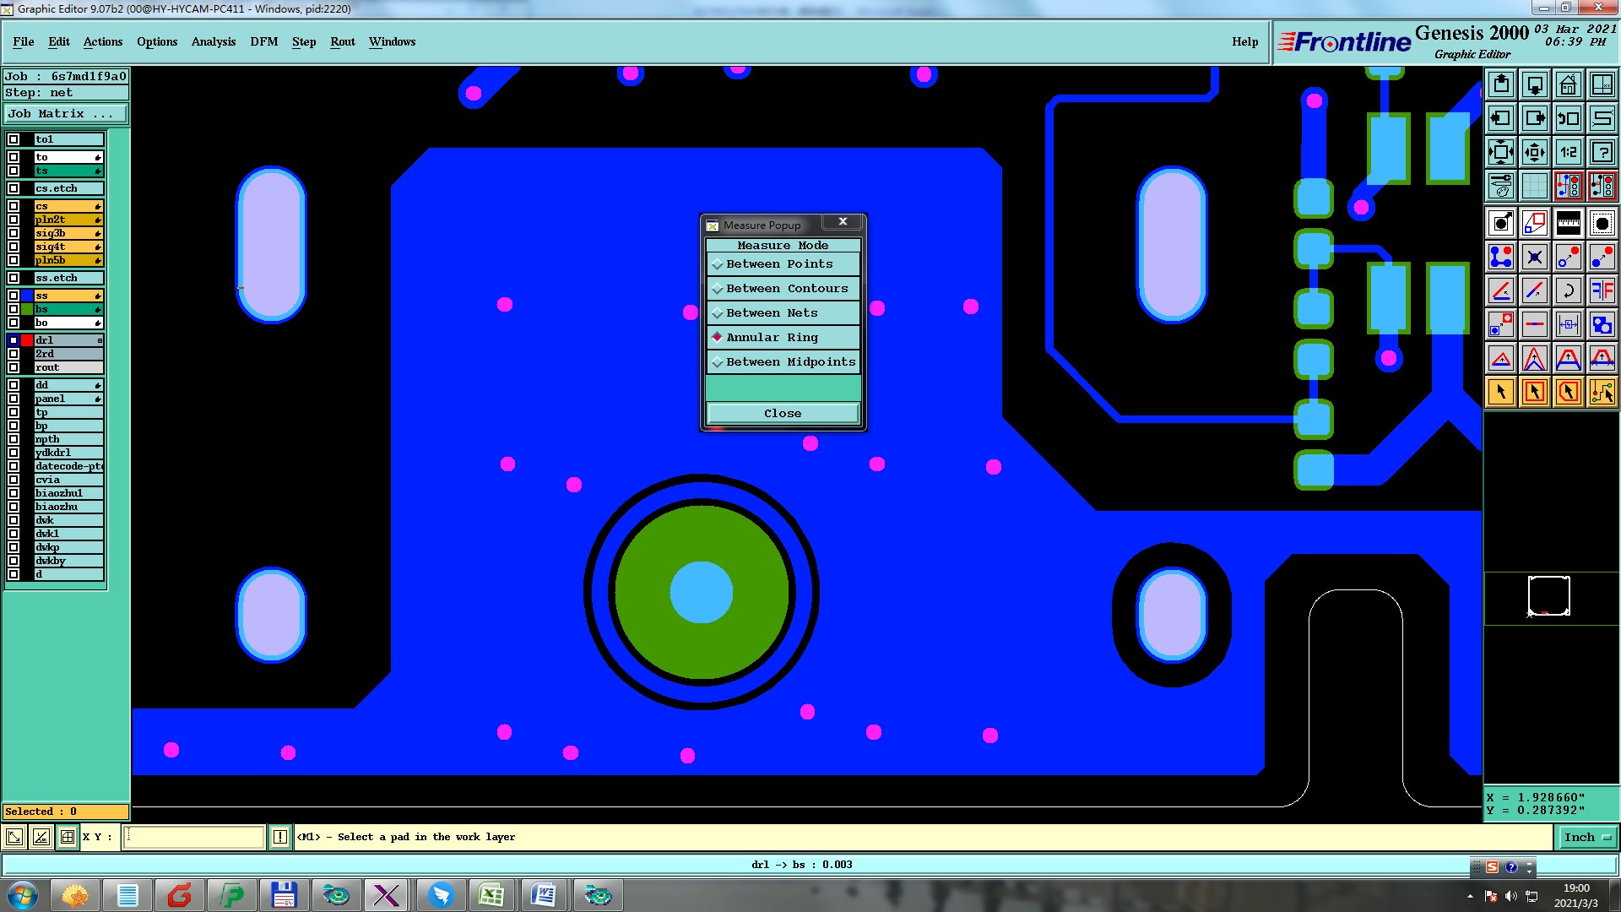Click the blue color swatch of ss layer
This screenshot has height=912, width=1621.
27,296
